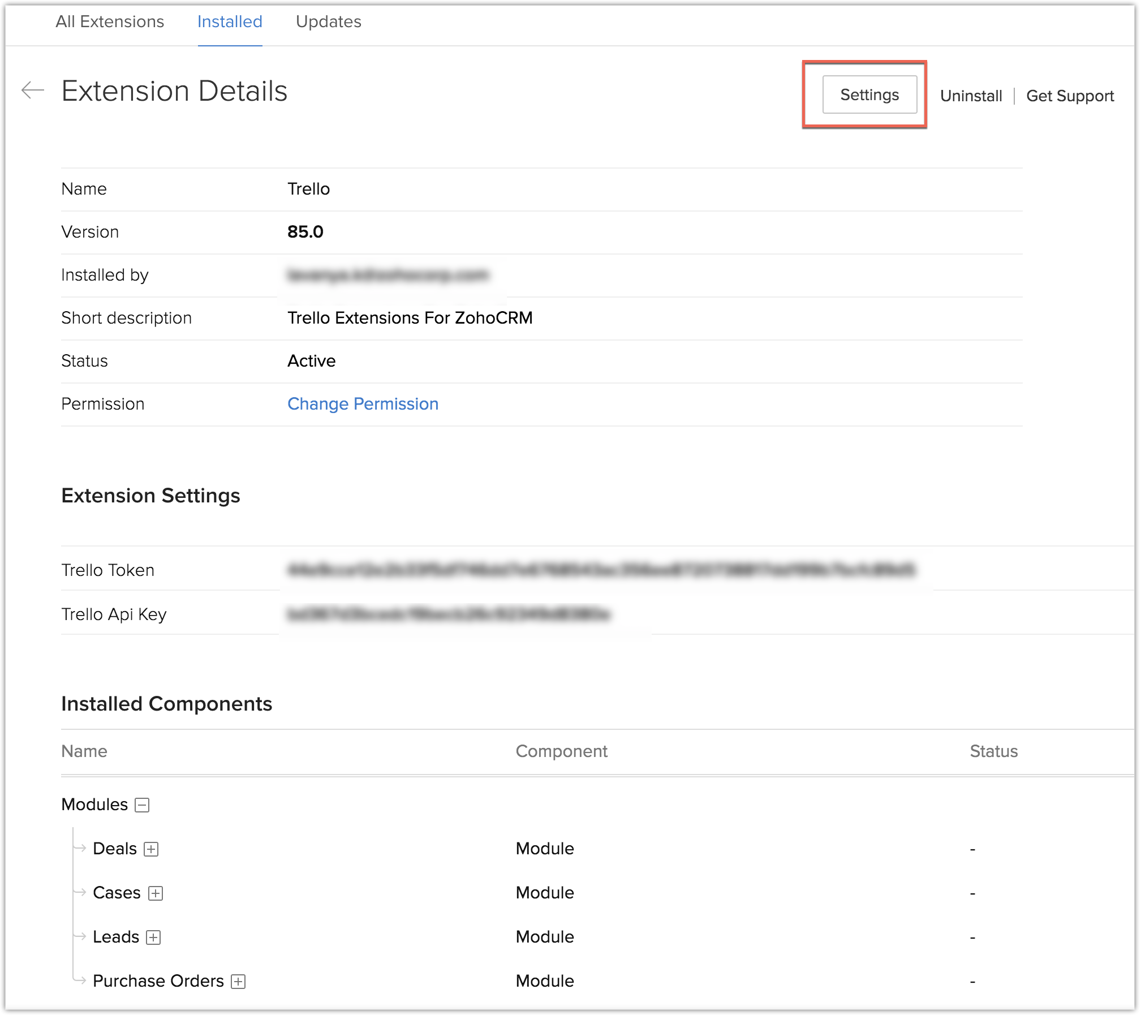The image size is (1141, 1015).
Task: Select Purchase Orders tree item
Action: pyautogui.click(x=158, y=980)
